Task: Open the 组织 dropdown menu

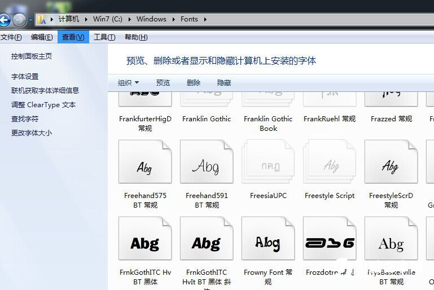Action: [x=129, y=82]
